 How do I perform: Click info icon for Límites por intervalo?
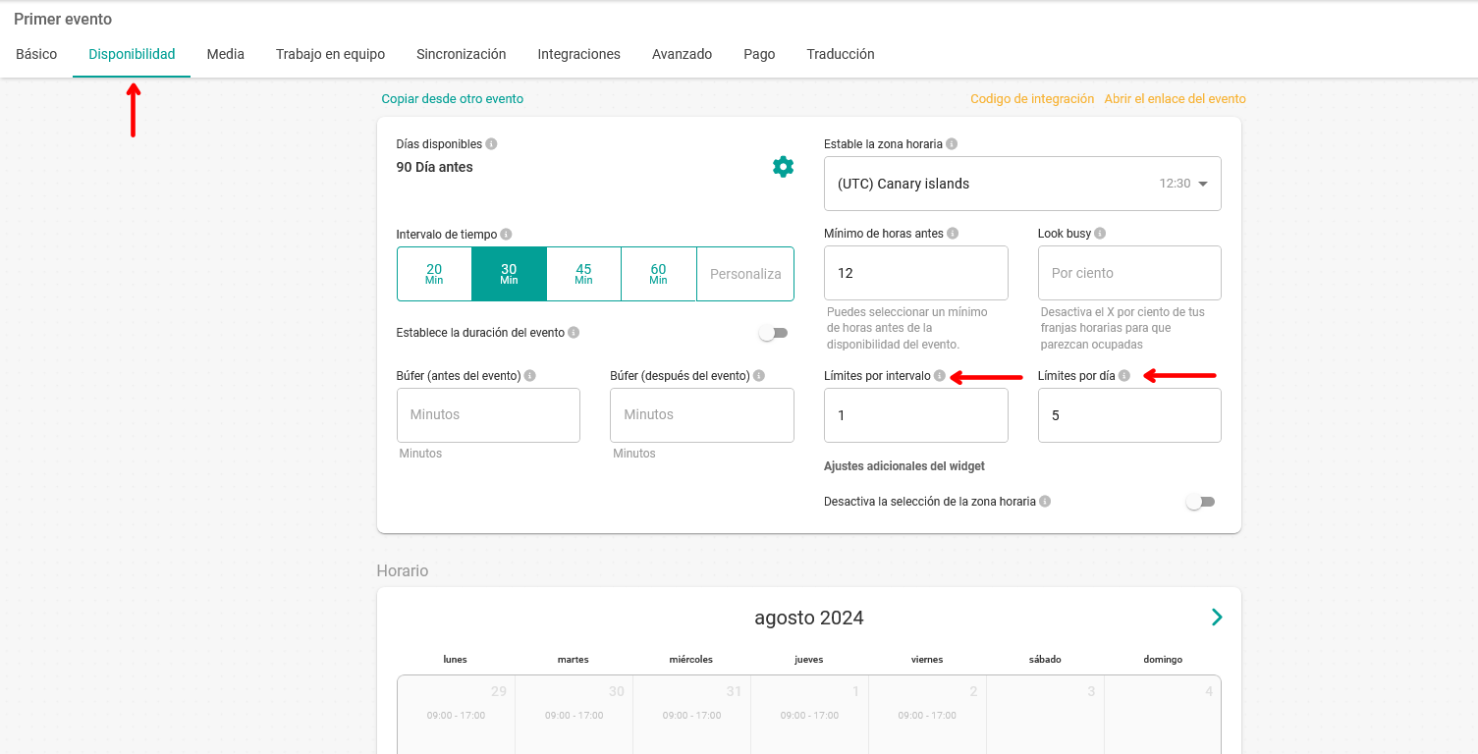coord(940,376)
